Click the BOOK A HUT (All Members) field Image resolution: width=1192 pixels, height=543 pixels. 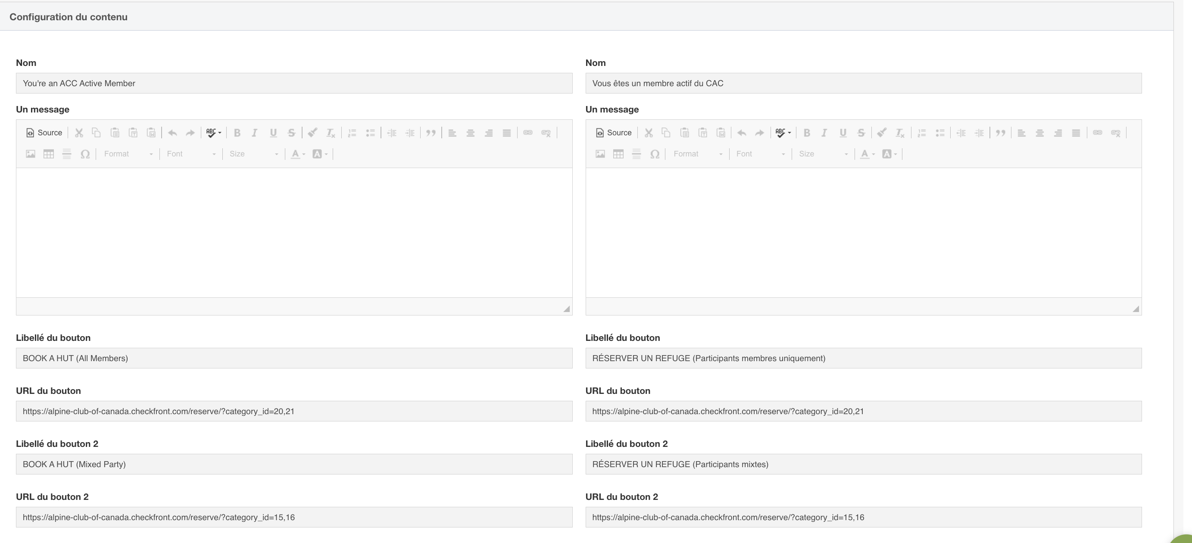click(x=294, y=358)
